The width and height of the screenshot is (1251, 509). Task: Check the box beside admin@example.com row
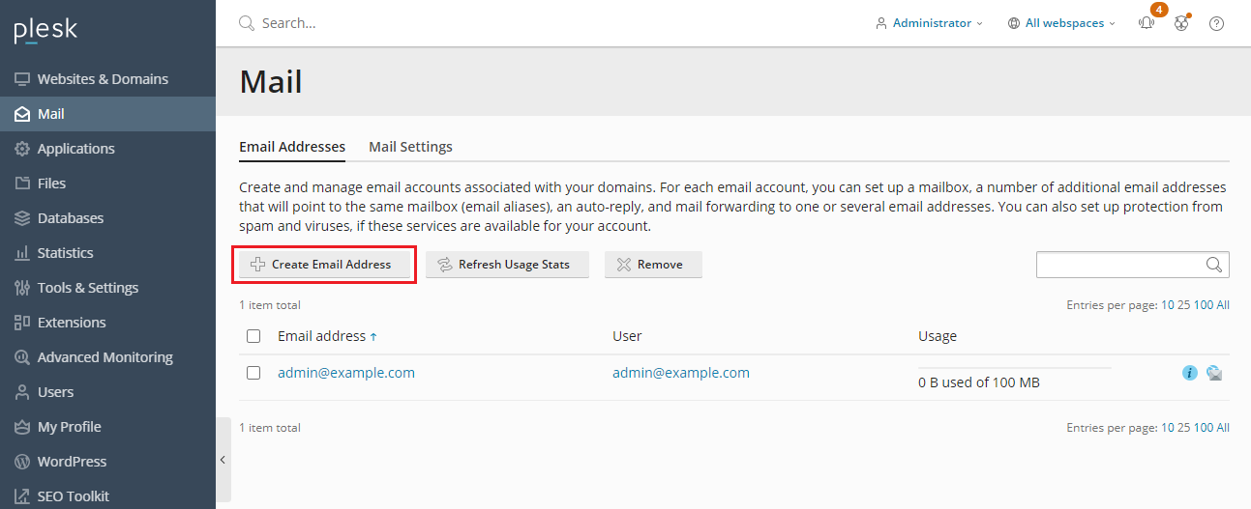click(x=253, y=373)
